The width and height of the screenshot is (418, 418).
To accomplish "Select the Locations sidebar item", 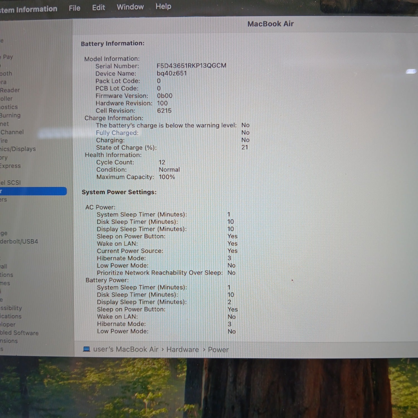I will point(7,275).
